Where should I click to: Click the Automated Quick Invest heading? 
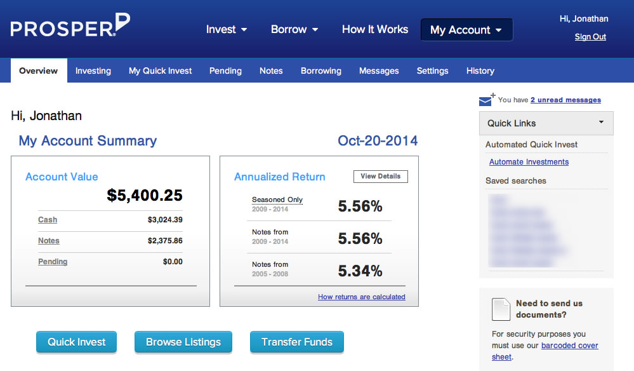tap(531, 144)
